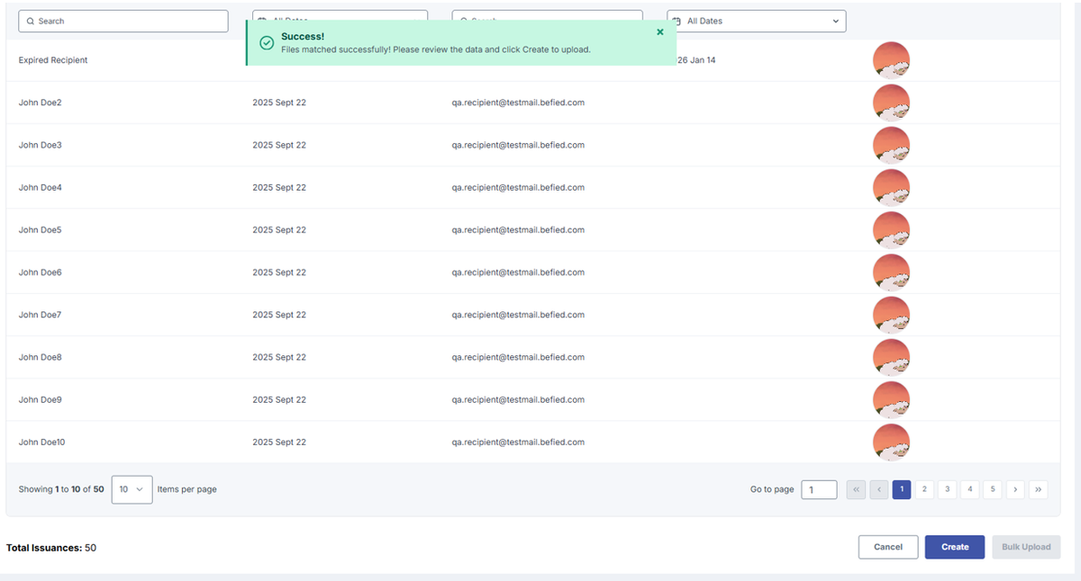Click the green success checkmark icon
Viewport: 1081px width, 581px height.
pyautogui.click(x=267, y=42)
